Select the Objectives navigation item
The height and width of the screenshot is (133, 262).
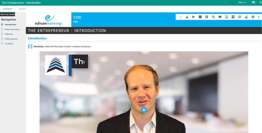[9, 34]
